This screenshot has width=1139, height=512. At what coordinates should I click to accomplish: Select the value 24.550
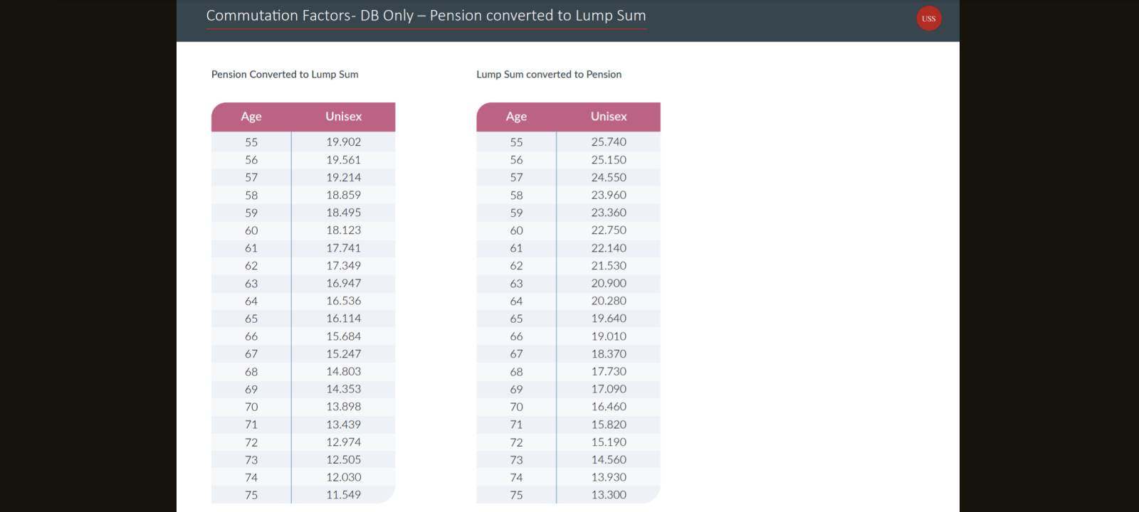(609, 178)
